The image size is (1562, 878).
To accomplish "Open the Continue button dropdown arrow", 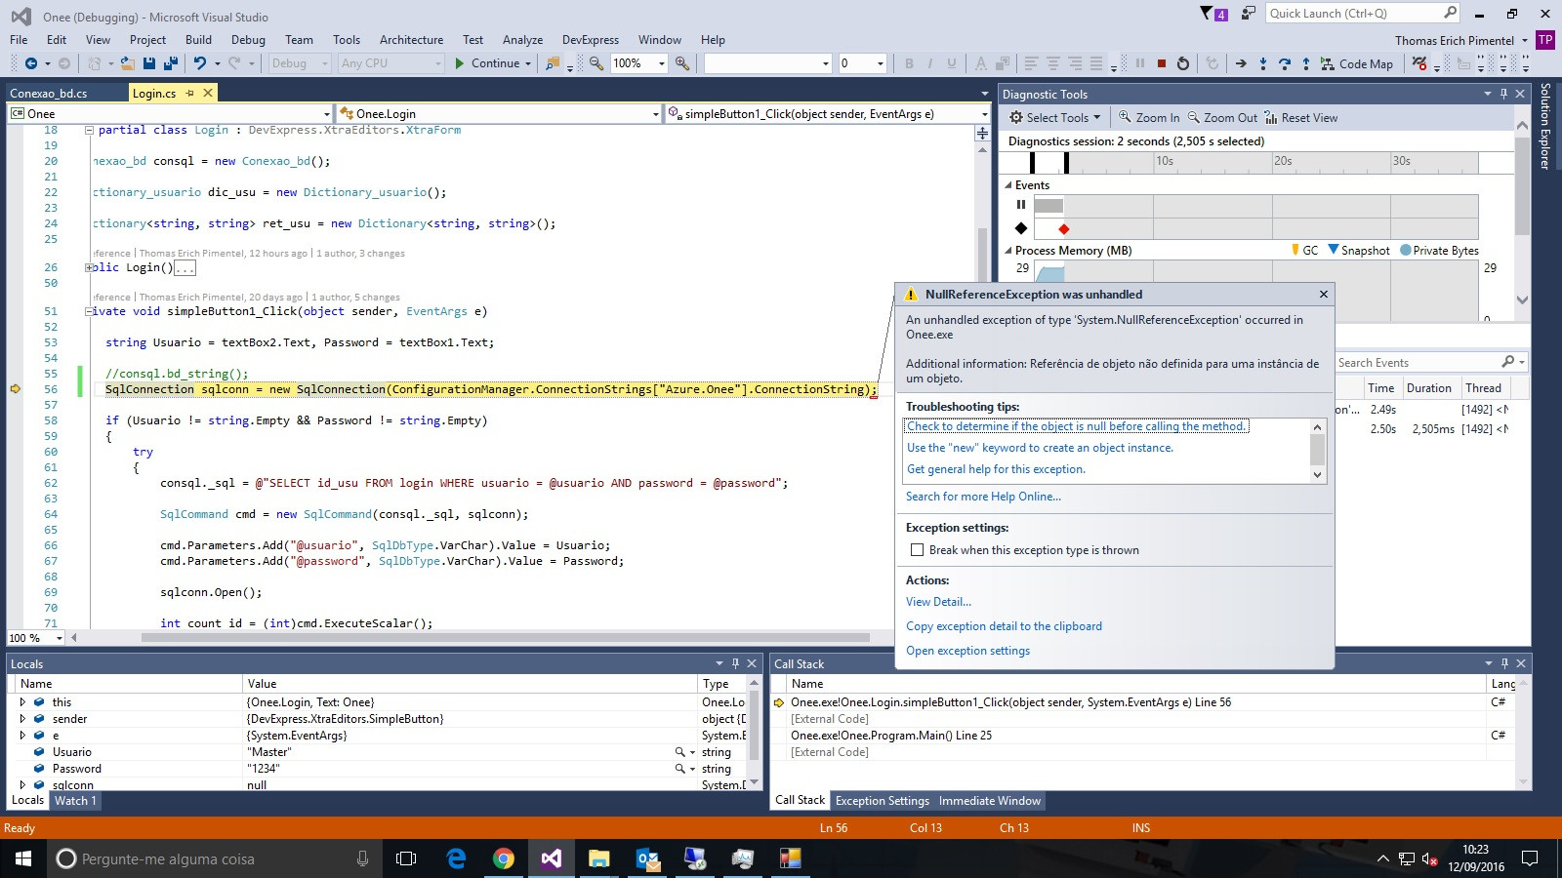I will tap(528, 63).
